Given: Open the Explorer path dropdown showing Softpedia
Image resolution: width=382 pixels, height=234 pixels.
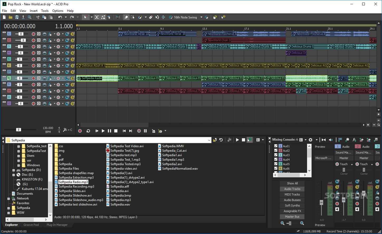Looking at the screenshot, I should click(x=209, y=140).
